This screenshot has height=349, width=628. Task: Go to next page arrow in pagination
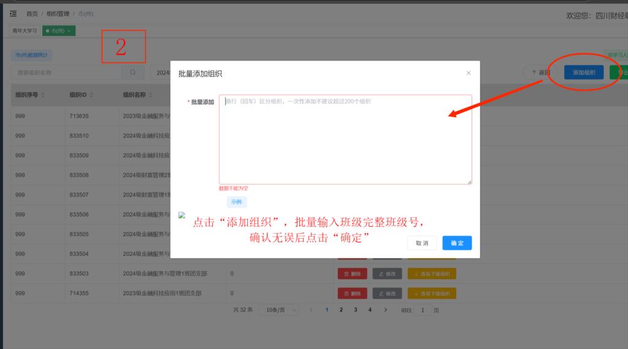pos(385,310)
